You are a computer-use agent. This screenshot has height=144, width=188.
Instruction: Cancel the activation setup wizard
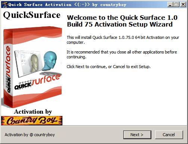coord(169,135)
